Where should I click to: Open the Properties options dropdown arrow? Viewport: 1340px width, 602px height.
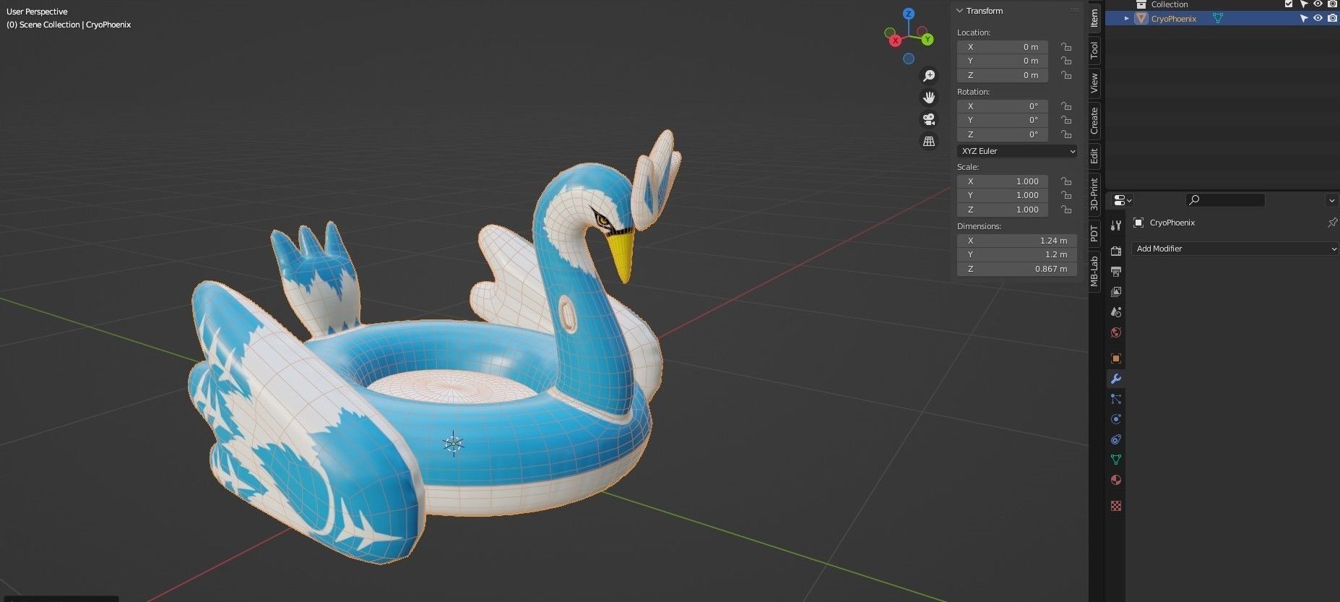[x=1331, y=200]
